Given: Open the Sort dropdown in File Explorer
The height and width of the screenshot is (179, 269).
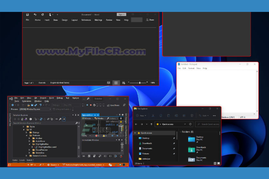Looking at the screenshot, I should [x=204, y=116].
